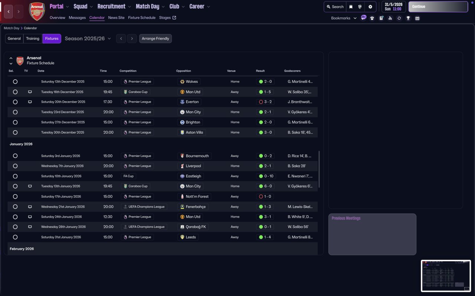Tick the selector for Leeds away fixture

click(15, 237)
